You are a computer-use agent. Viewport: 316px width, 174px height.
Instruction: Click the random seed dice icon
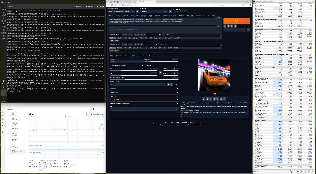click(x=168, y=84)
